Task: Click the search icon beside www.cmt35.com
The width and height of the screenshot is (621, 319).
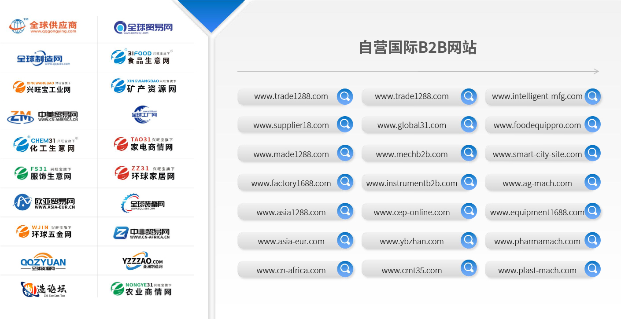Action: pos(469,268)
